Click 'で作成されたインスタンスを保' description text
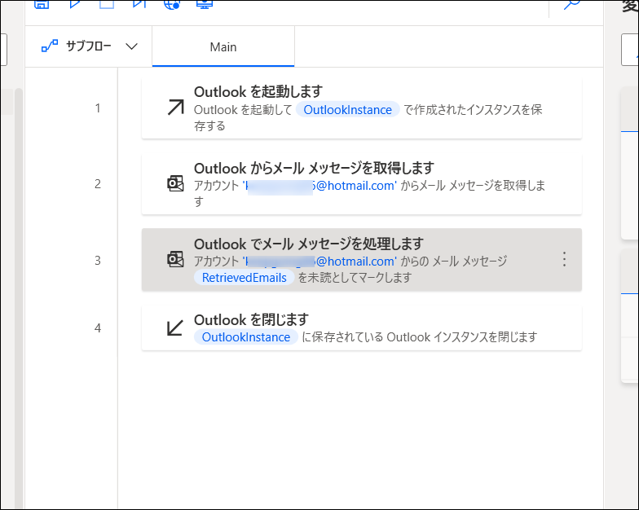The height and width of the screenshot is (510, 639). click(x=473, y=110)
